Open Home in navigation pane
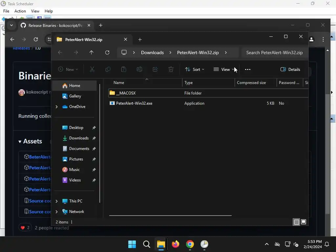The image size is (336, 252). 74,86
